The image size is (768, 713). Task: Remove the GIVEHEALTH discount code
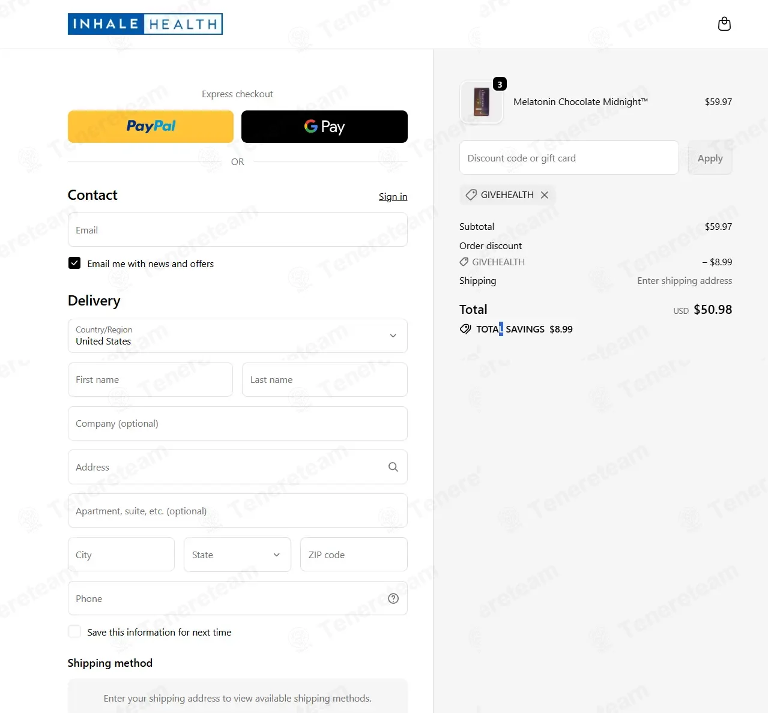pos(544,195)
